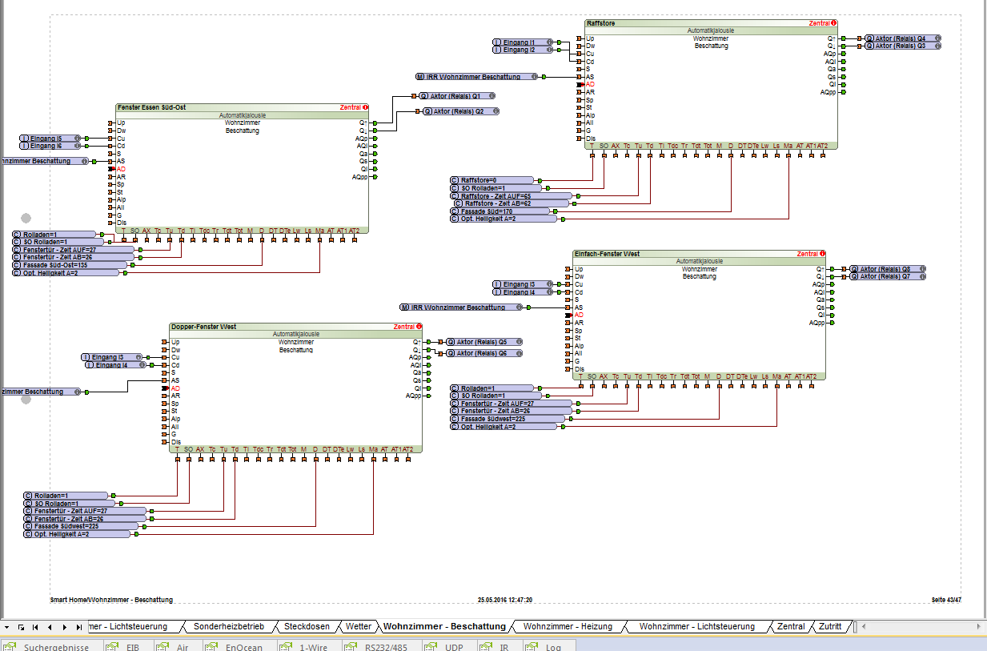Click the horizontal page scrollbar
The height and width of the screenshot is (651, 987).
tap(921, 626)
